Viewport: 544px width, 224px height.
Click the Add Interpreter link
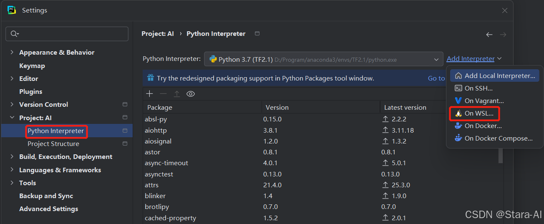pyautogui.click(x=470, y=59)
